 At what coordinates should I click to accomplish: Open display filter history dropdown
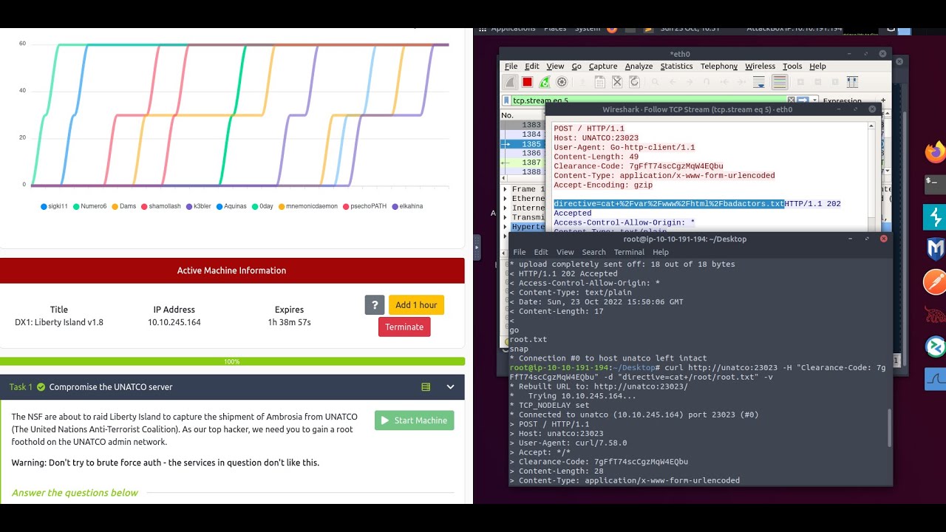(x=814, y=100)
